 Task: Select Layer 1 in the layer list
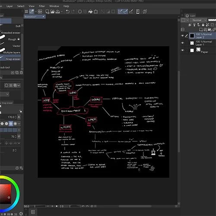click(x=202, y=43)
